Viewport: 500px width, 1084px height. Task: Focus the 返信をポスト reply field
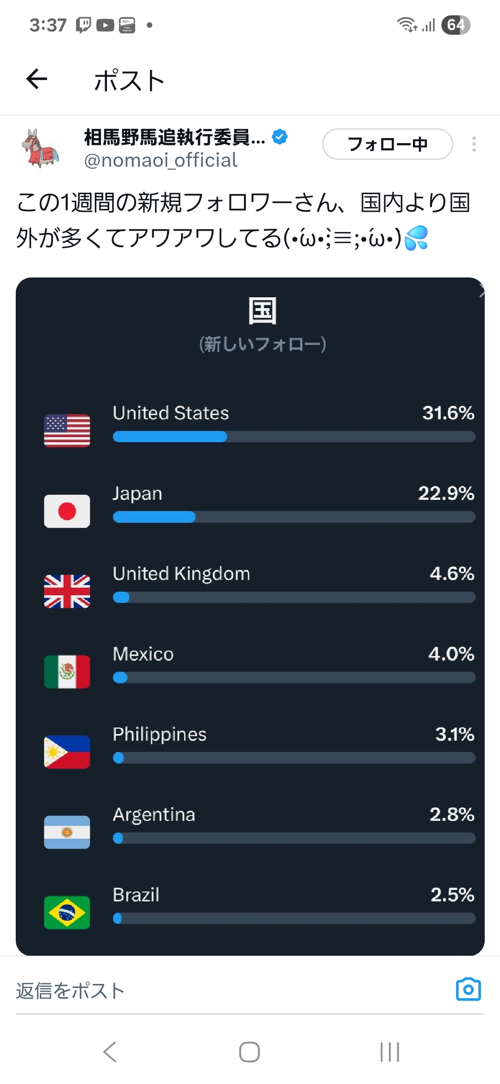(231, 991)
